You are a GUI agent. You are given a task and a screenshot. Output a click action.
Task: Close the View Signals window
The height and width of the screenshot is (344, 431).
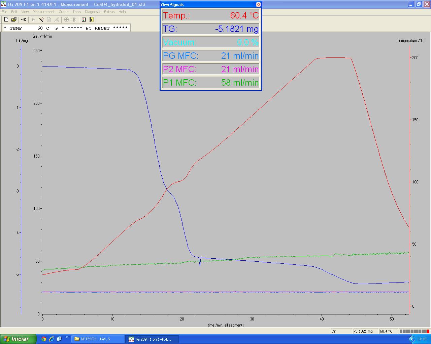[258, 5]
